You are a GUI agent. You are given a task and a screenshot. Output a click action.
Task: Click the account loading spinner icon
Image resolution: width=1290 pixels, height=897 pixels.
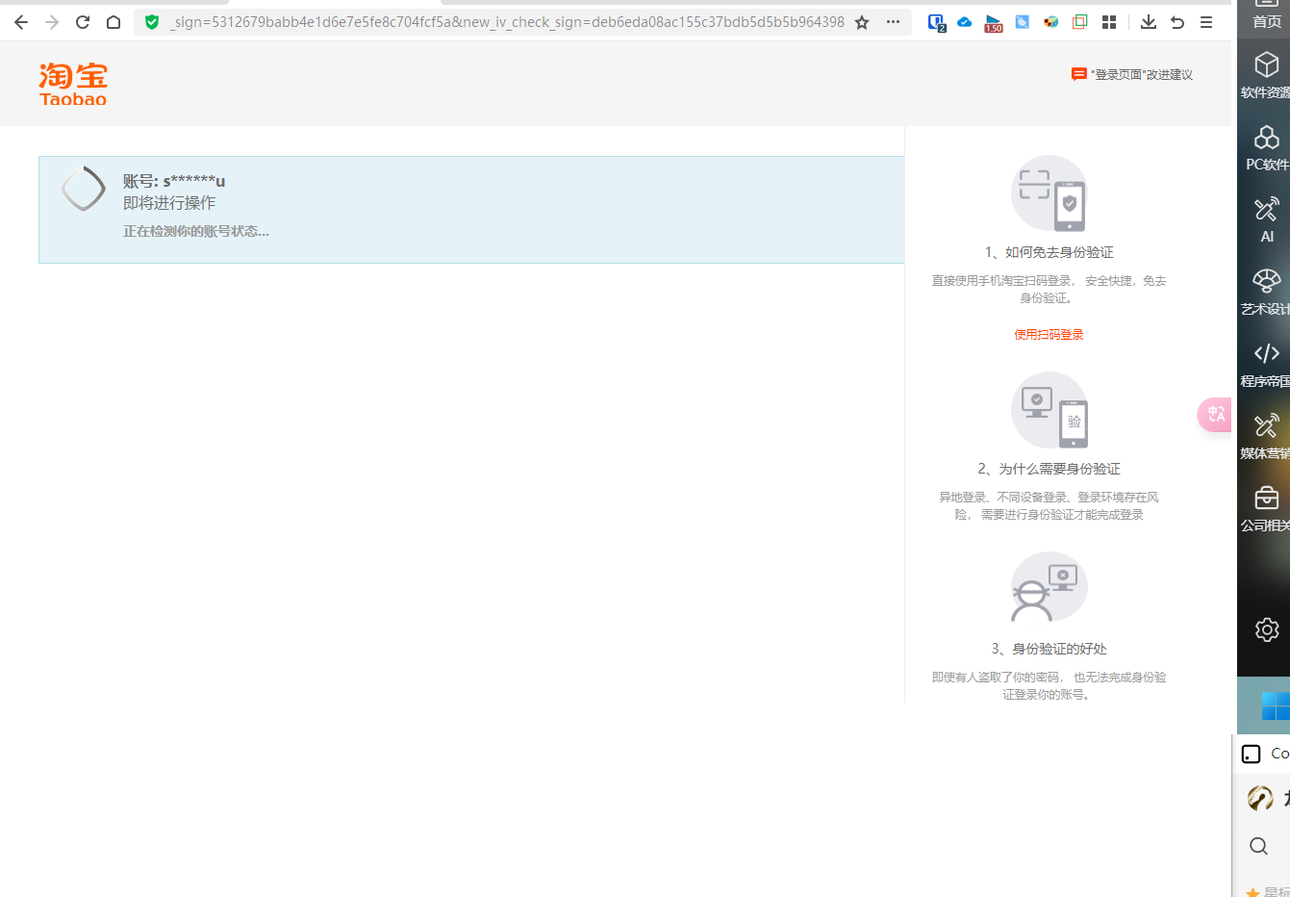(x=84, y=189)
